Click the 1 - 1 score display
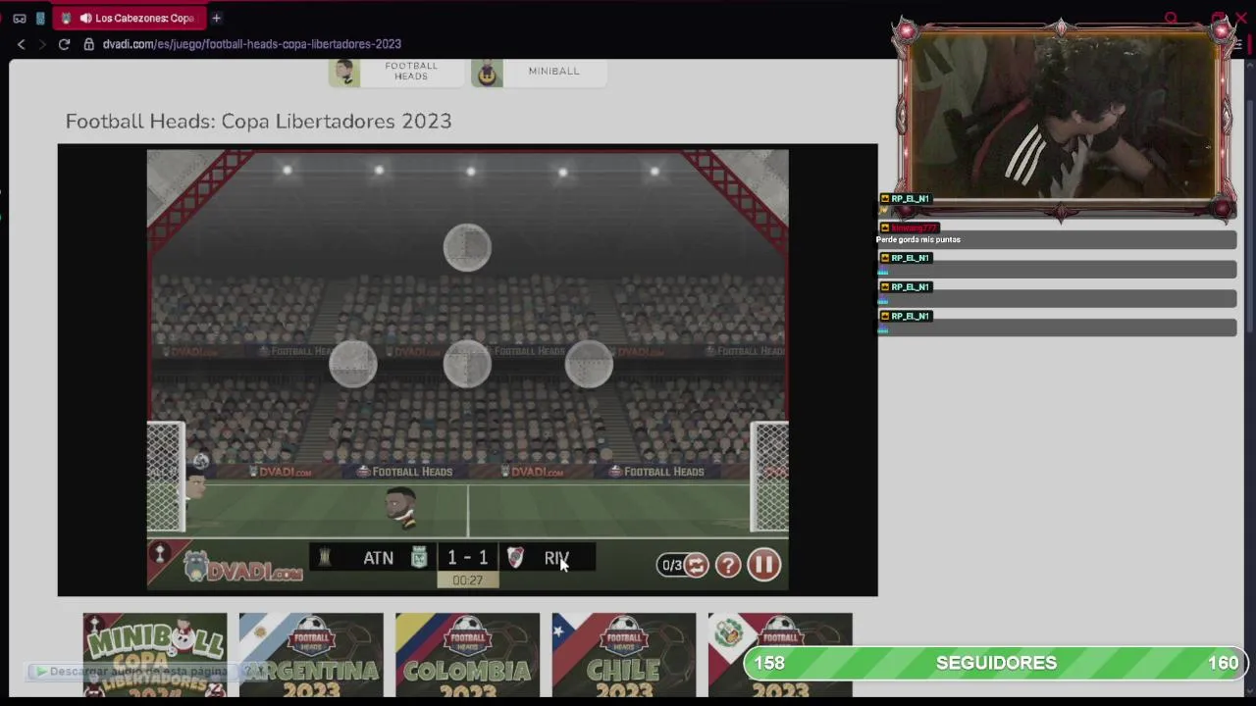Image resolution: width=1256 pixels, height=706 pixels. point(467,558)
